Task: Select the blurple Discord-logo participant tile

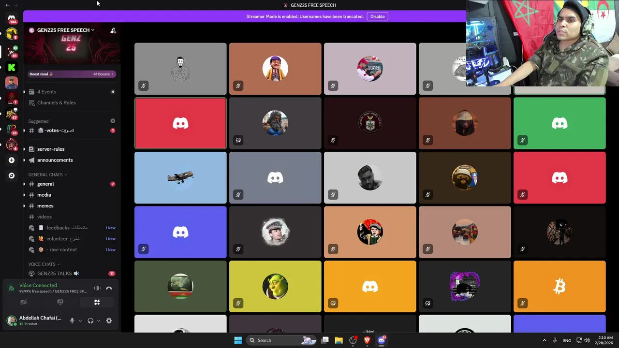Action: coord(180,232)
